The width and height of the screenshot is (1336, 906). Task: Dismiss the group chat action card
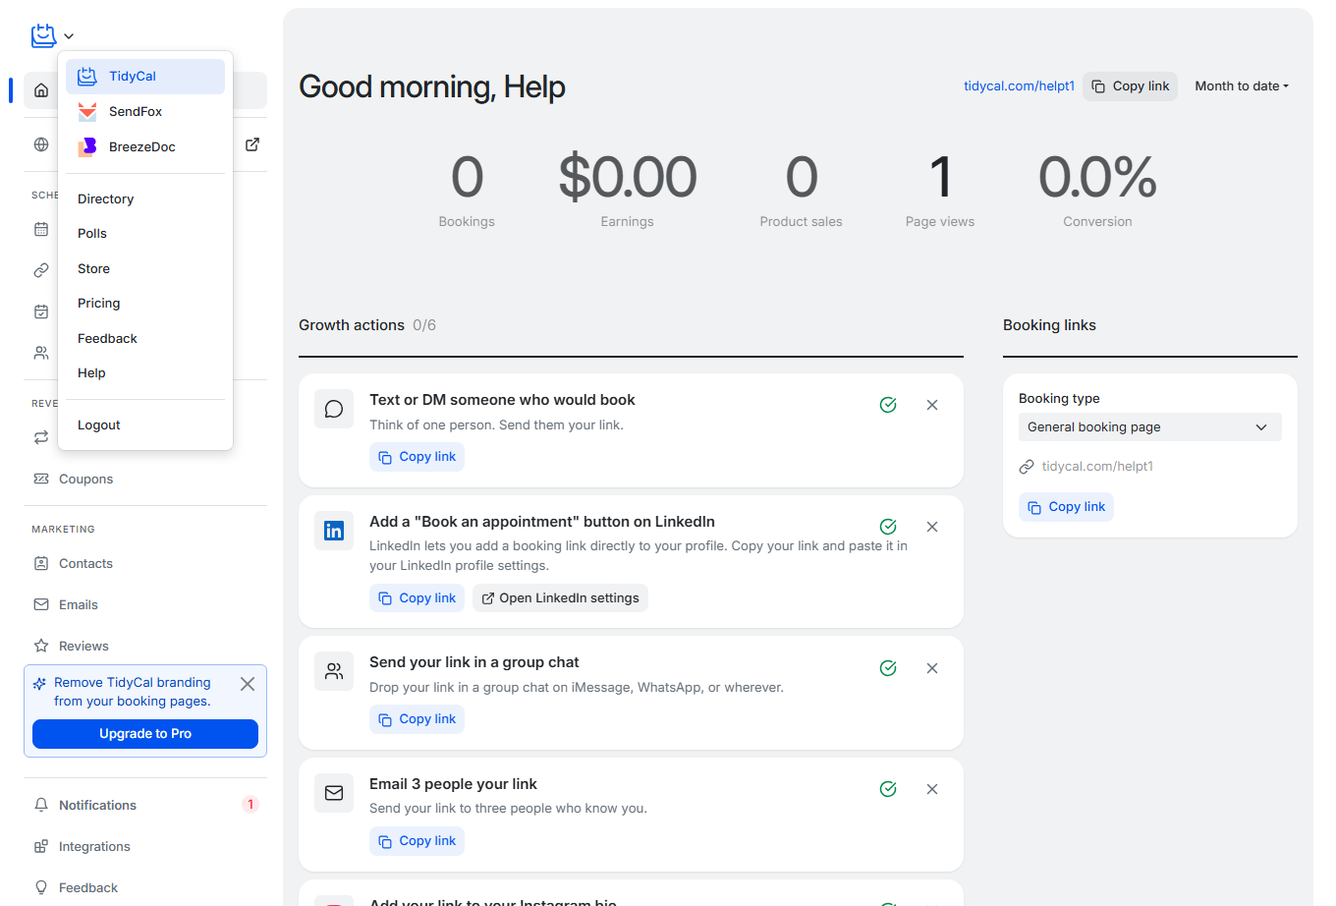(x=932, y=668)
